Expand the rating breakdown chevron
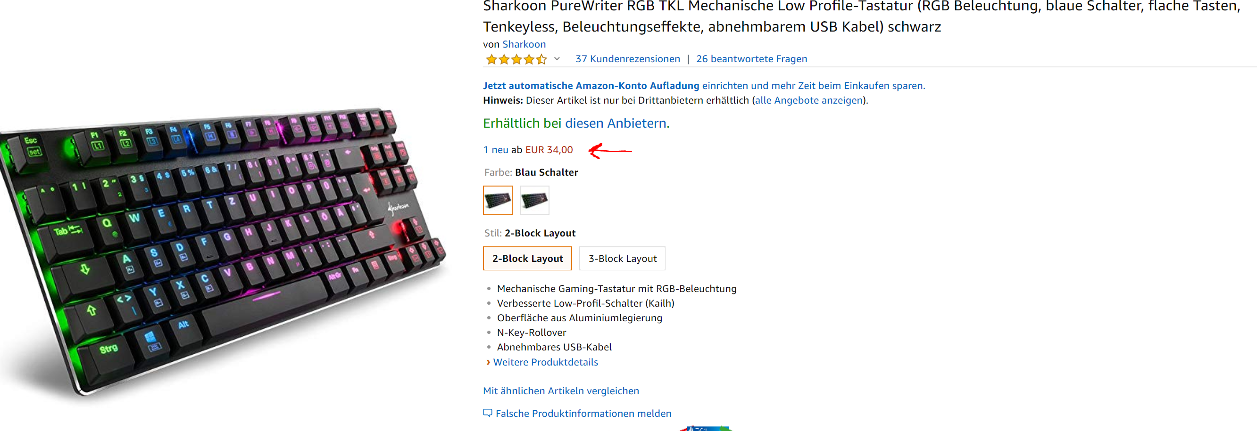Image resolution: width=1257 pixels, height=431 pixels. [x=557, y=59]
